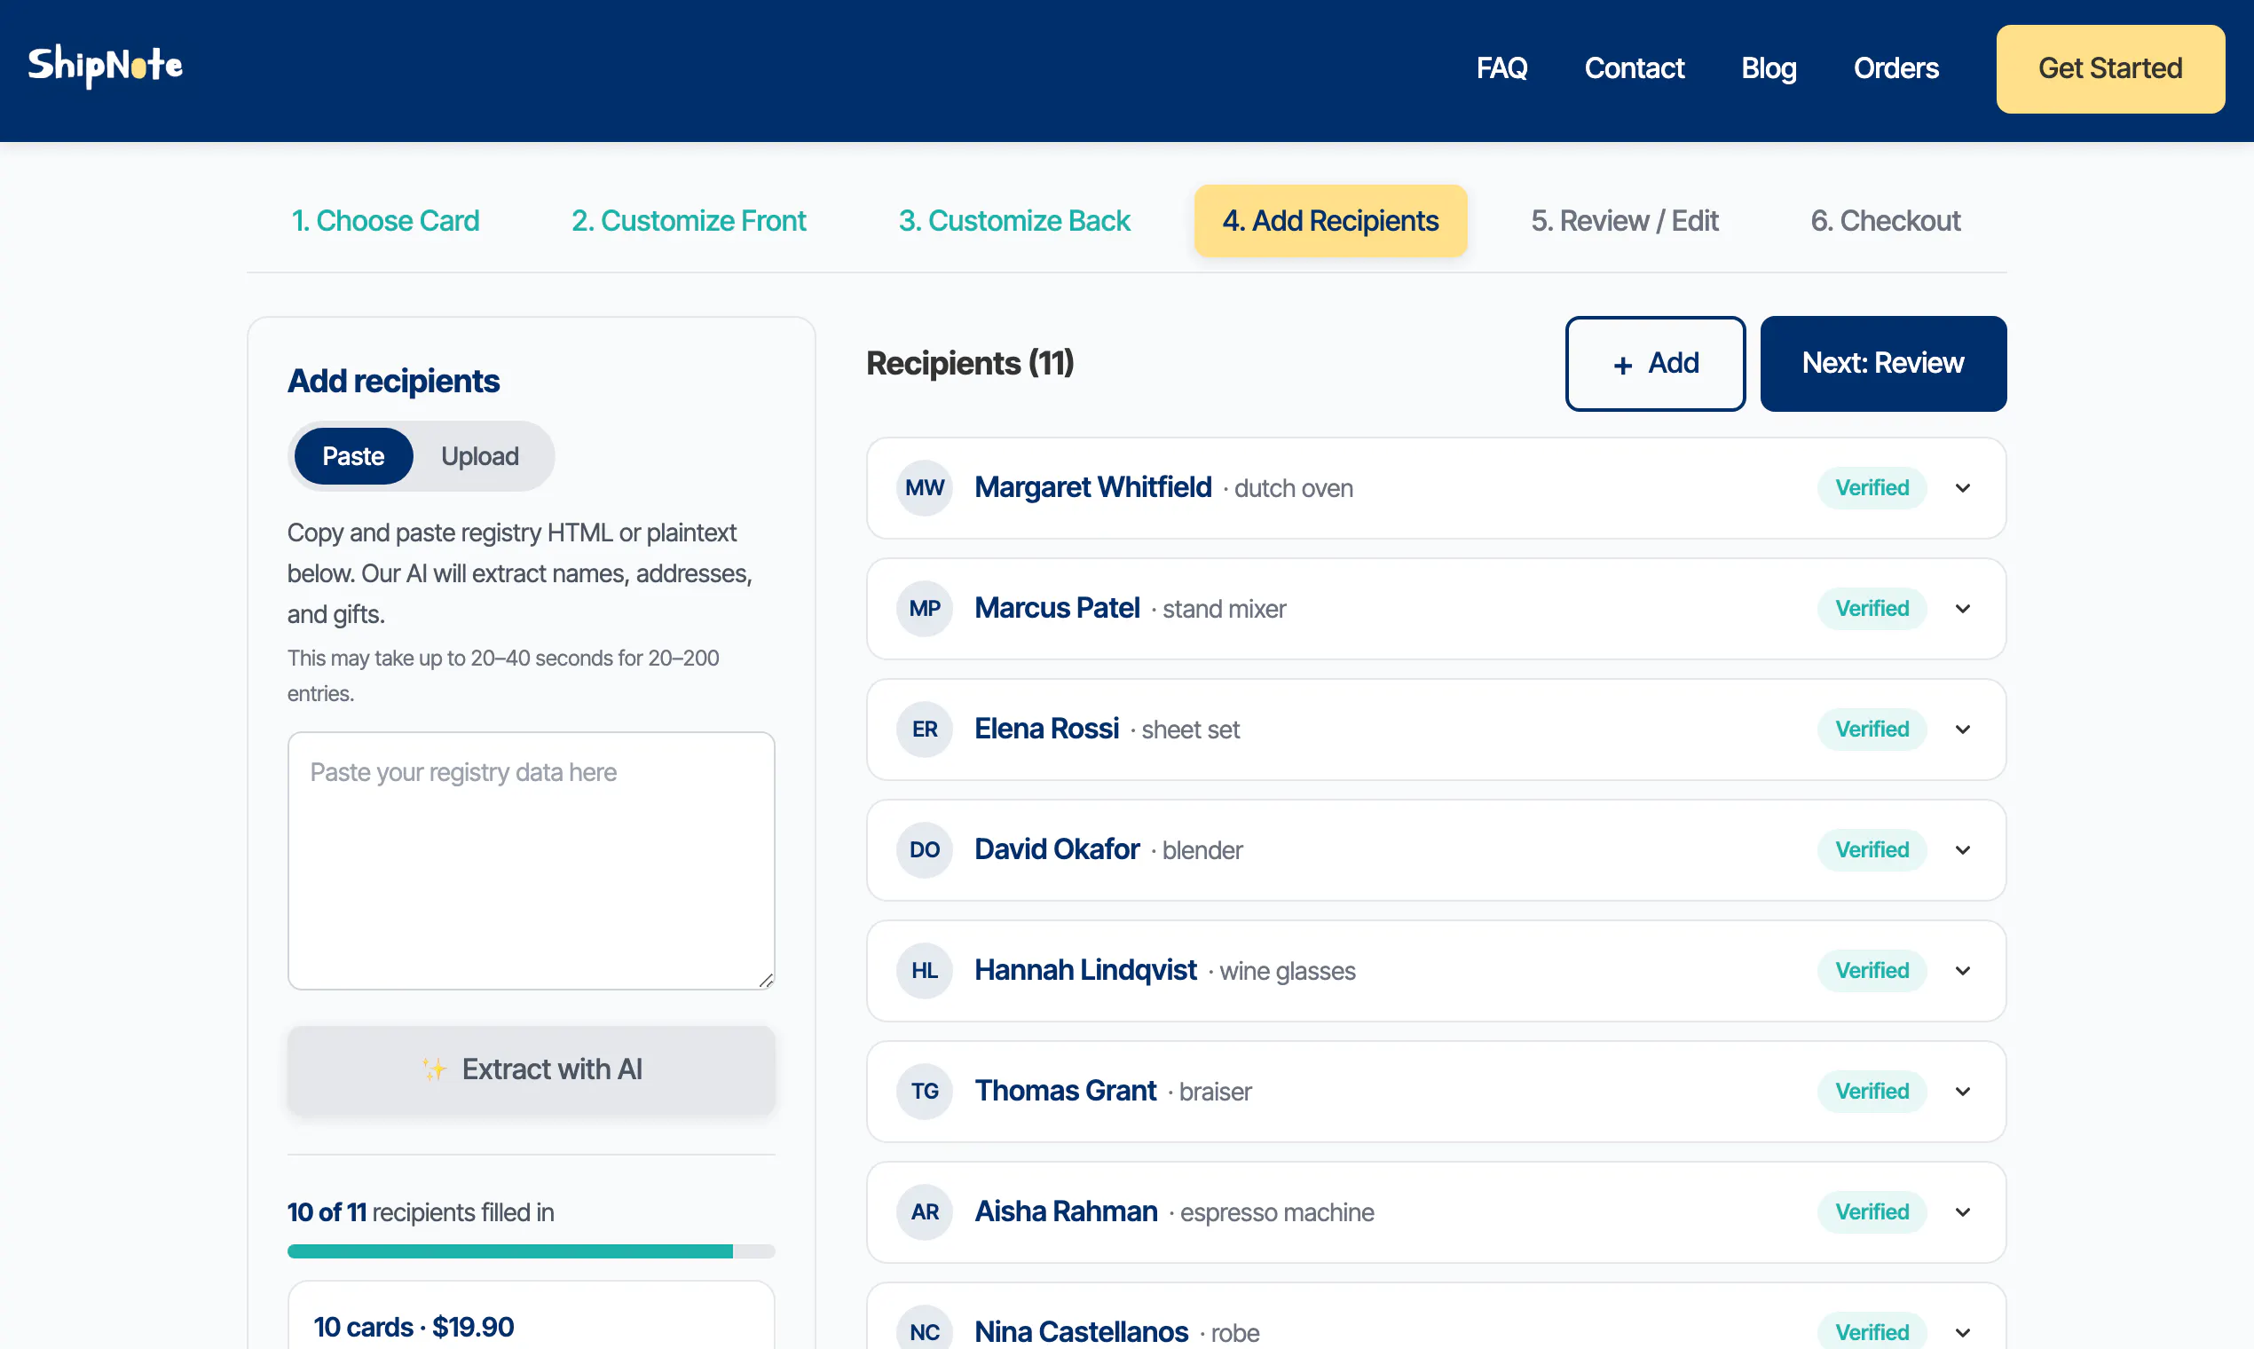Click the sparkle icon on Extract with AI
The width and height of the screenshot is (2254, 1349).
tap(435, 1069)
